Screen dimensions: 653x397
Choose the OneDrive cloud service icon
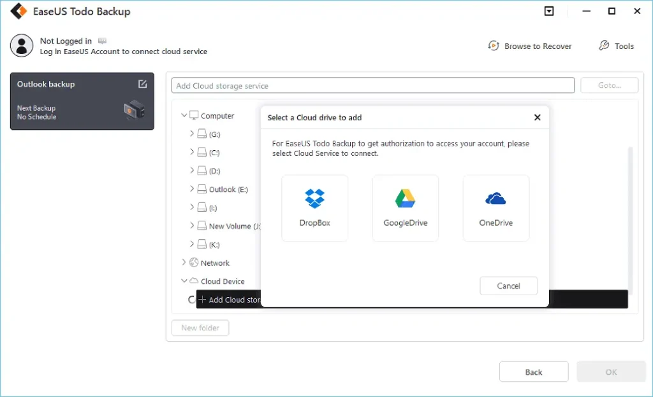[495, 199]
